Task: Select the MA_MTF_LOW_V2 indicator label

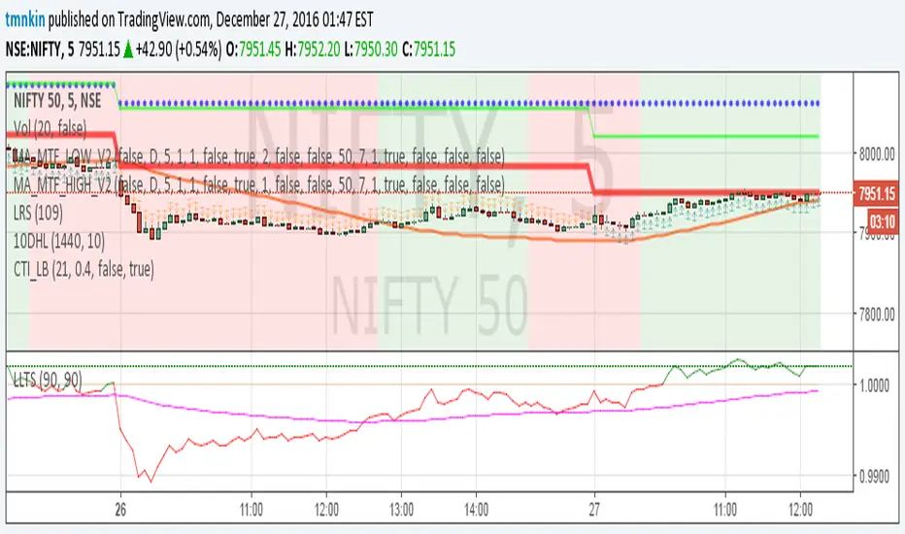Action: [259, 156]
